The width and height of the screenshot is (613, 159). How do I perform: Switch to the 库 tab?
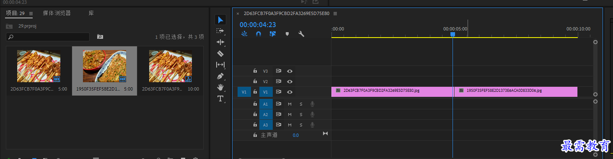[91, 13]
